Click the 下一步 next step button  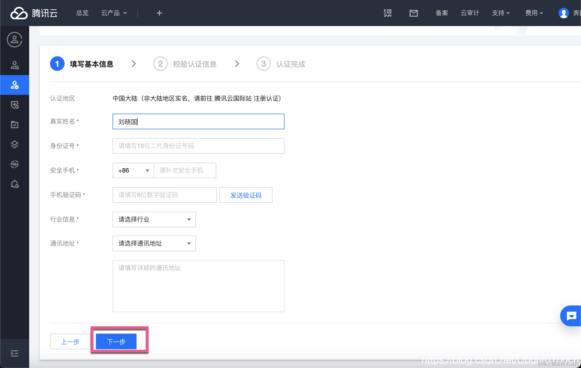coord(116,341)
